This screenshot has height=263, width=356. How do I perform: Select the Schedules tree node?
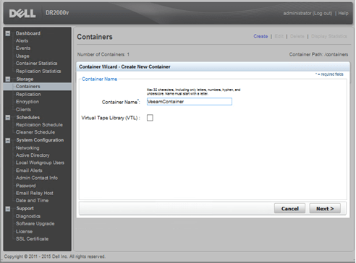click(27, 117)
